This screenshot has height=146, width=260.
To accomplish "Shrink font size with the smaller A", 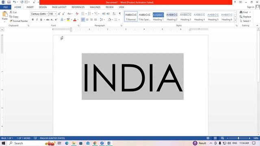I will pyautogui.click(x=63, y=14).
